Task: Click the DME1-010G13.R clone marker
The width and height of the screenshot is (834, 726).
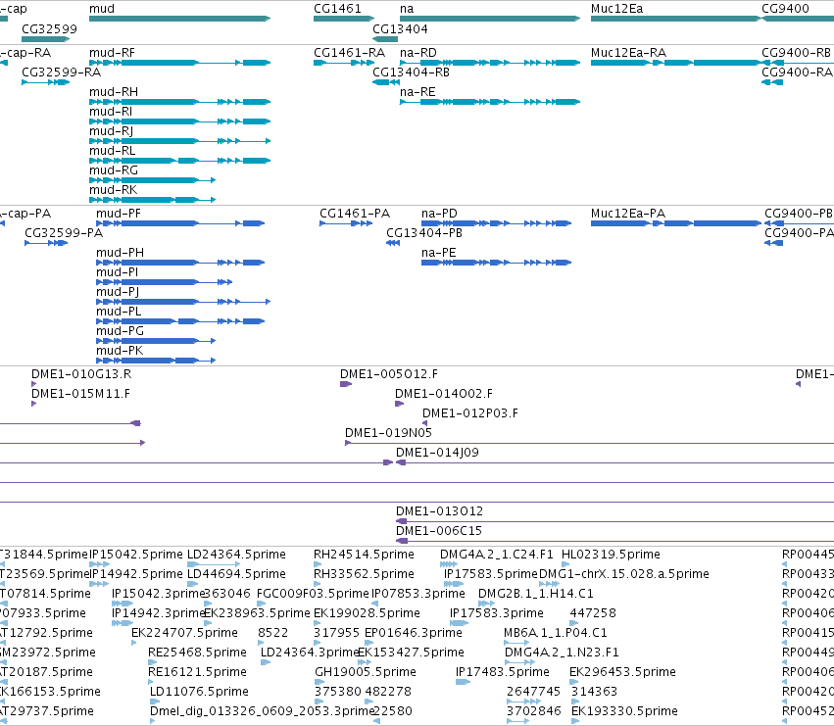Action: (x=34, y=384)
